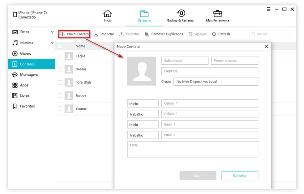The width and height of the screenshot is (304, 194).
Task: Expand the Fotos chevron
Action: [x=52, y=32]
